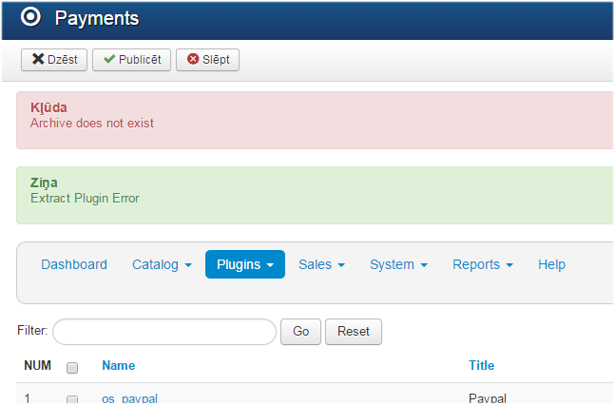The height and width of the screenshot is (405, 615).
Task: Expand the Reports dropdown arrow
Action: [509, 265]
